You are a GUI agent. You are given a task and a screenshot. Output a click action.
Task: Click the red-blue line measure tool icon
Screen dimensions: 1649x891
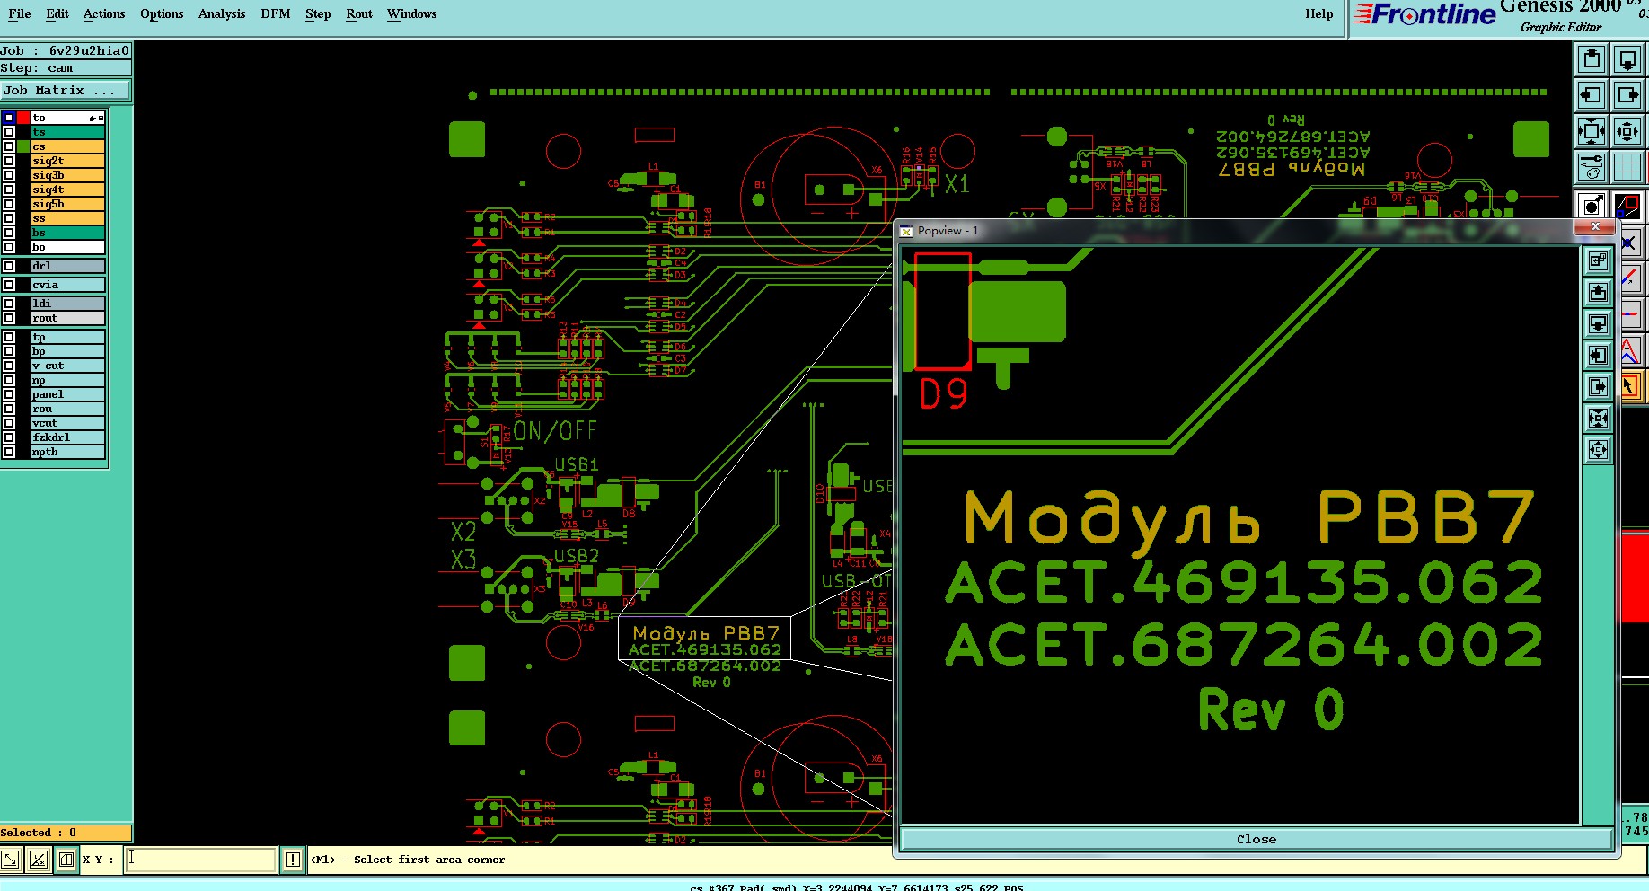(x=1630, y=278)
